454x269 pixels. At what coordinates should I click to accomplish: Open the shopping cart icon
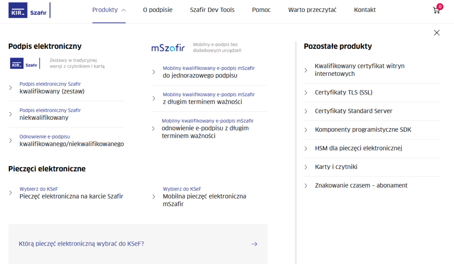click(436, 10)
